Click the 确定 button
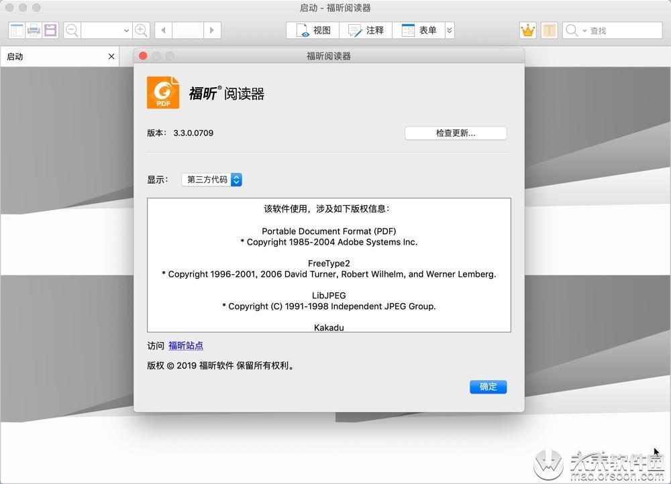 488,387
